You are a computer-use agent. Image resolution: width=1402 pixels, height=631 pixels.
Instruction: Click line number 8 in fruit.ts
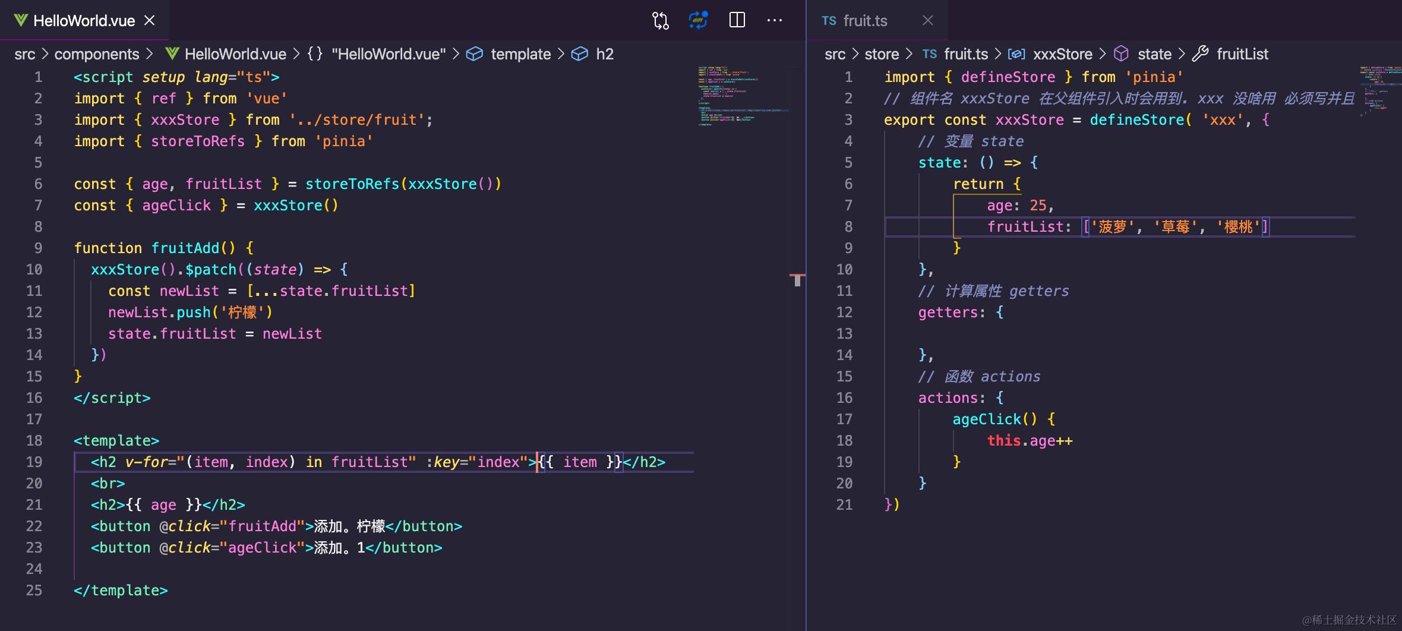point(848,226)
